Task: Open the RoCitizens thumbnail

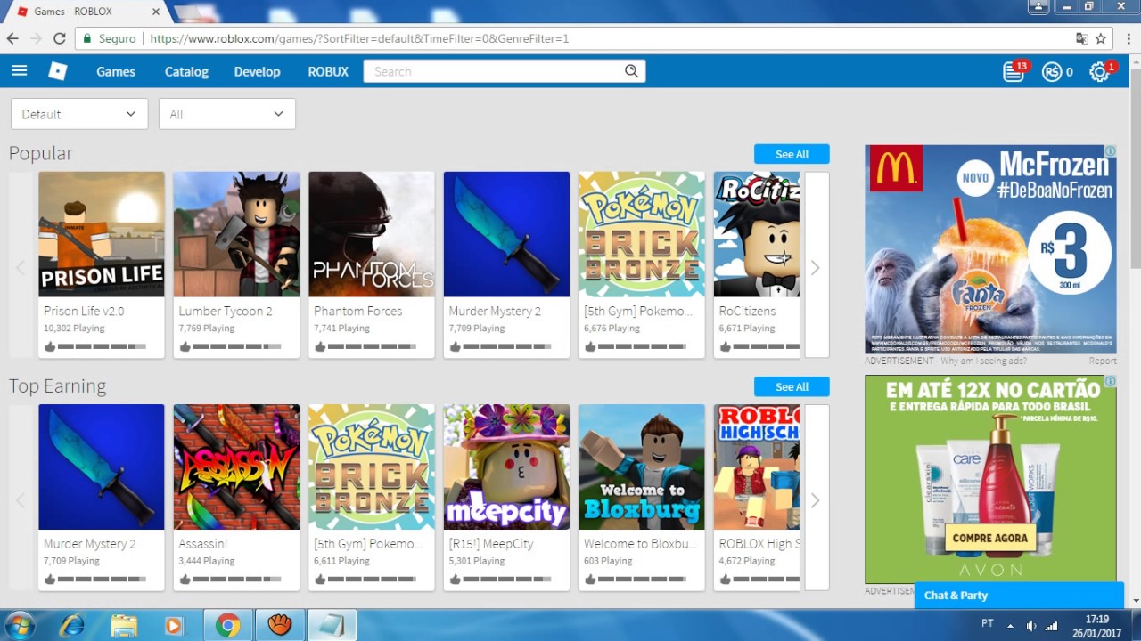Action: 757,234
